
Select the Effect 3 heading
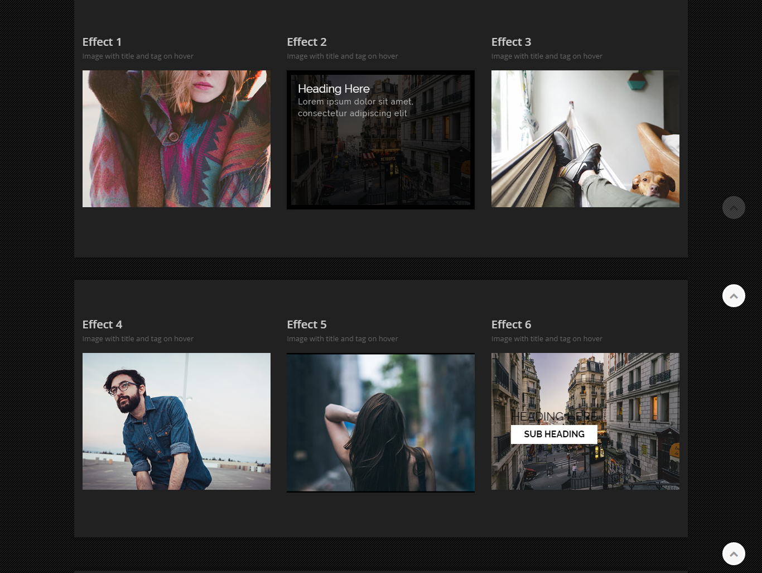(511, 42)
